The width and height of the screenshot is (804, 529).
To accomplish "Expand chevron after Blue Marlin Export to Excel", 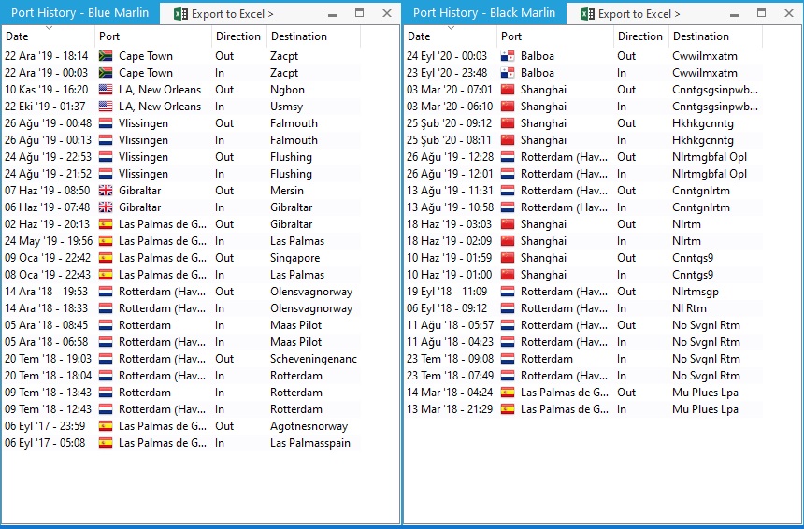I will tap(270, 14).
